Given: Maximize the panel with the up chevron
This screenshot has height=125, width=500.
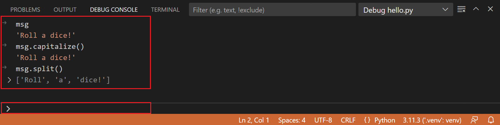Looking at the screenshot, I should pyautogui.click(x=476, y=9).
